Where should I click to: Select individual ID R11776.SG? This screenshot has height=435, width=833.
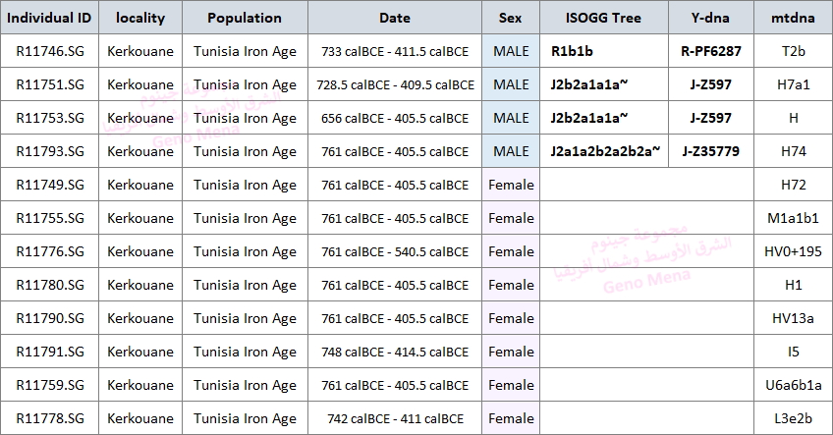[x=50, y=251]
